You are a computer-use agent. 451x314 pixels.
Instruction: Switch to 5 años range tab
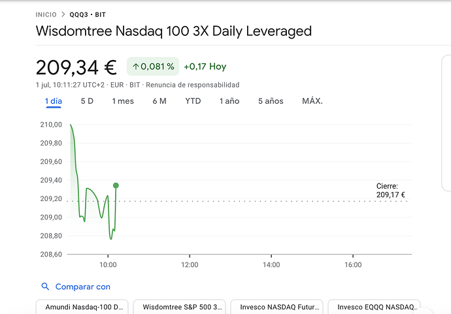coord(271,101)
